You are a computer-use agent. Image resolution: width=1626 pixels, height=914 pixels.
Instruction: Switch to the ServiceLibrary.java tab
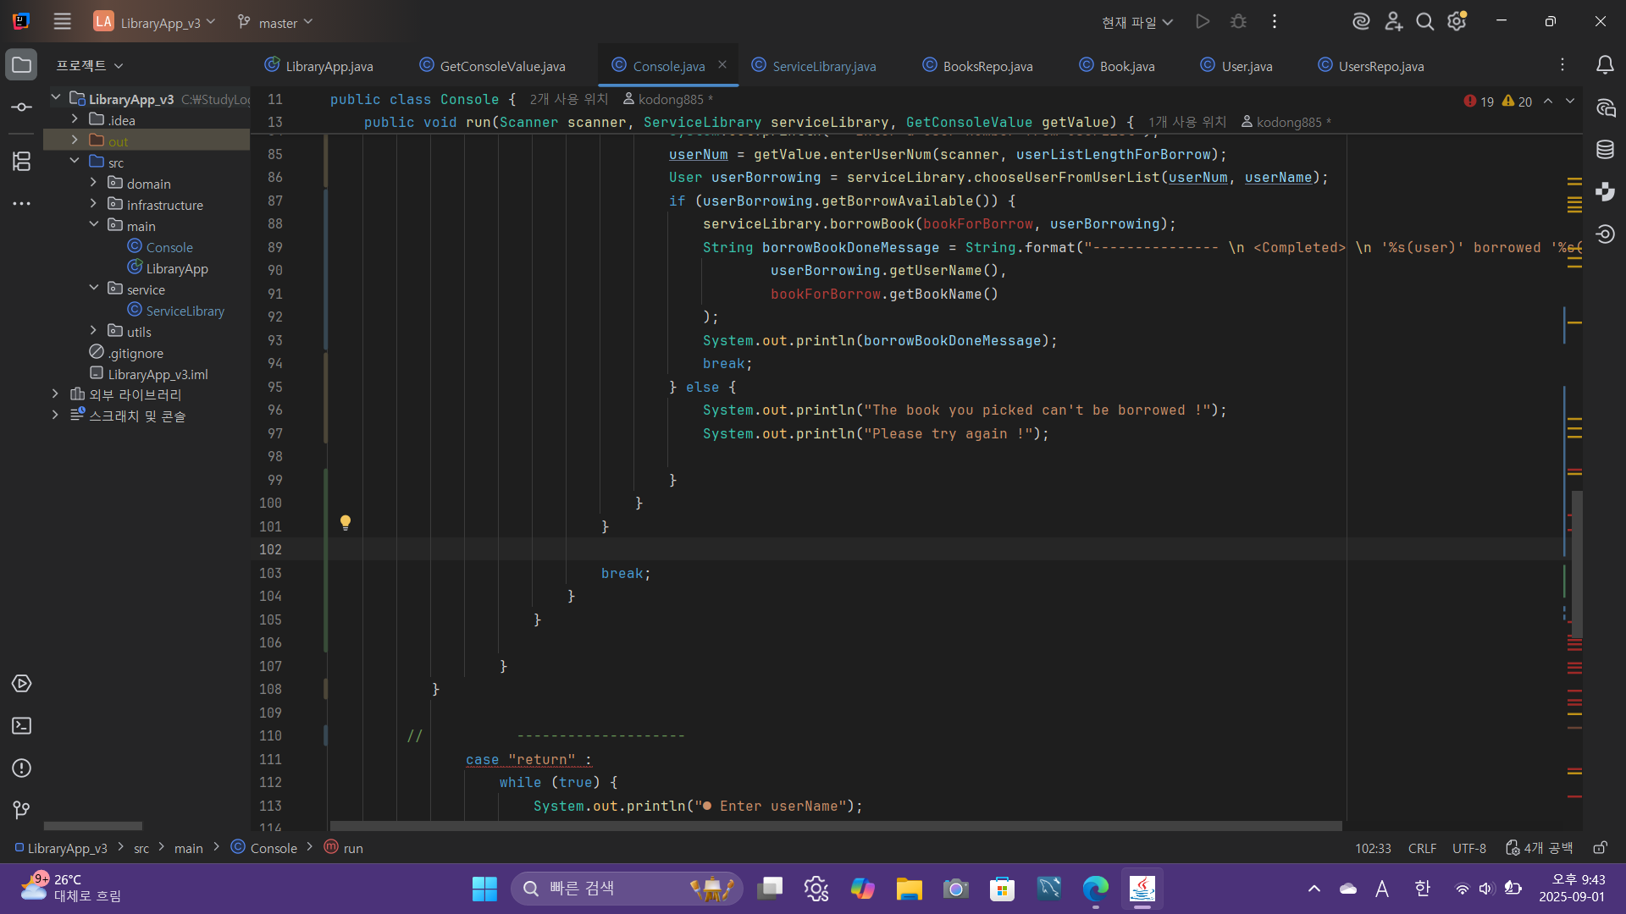(823, 66)
